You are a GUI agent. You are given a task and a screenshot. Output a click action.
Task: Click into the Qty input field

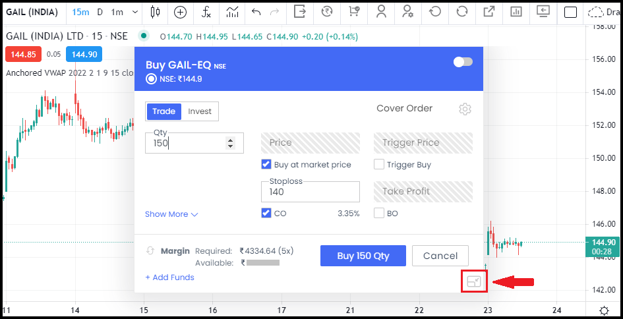(x=194, y=143)
